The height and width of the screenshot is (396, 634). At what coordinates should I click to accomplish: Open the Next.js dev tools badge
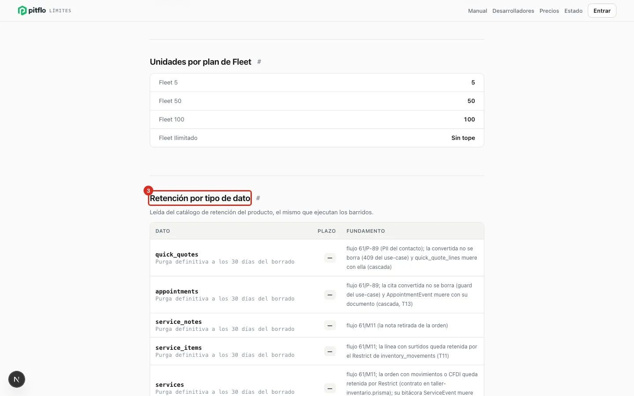pos(17,379)
